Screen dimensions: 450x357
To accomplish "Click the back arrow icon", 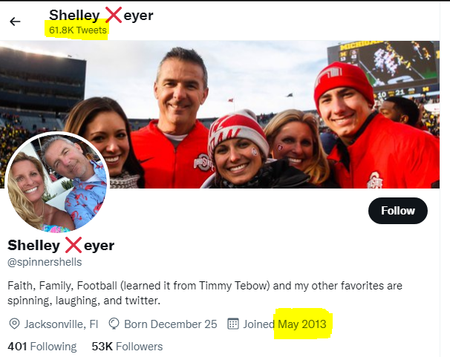I will 15,22.
